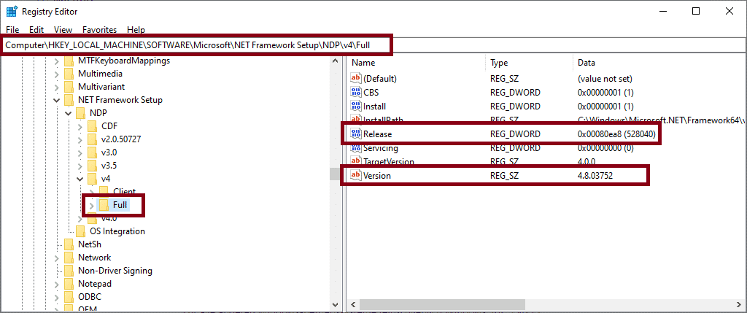This screenshot has width=747, height=313.
Task: Select the CDF folder icon
Action: coord(93,126)
